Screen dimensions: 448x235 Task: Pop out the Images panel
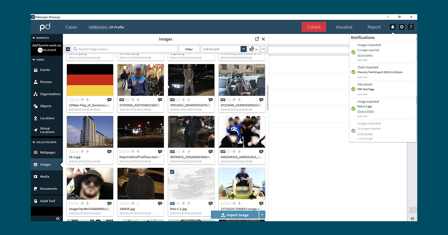coord(257,39)
